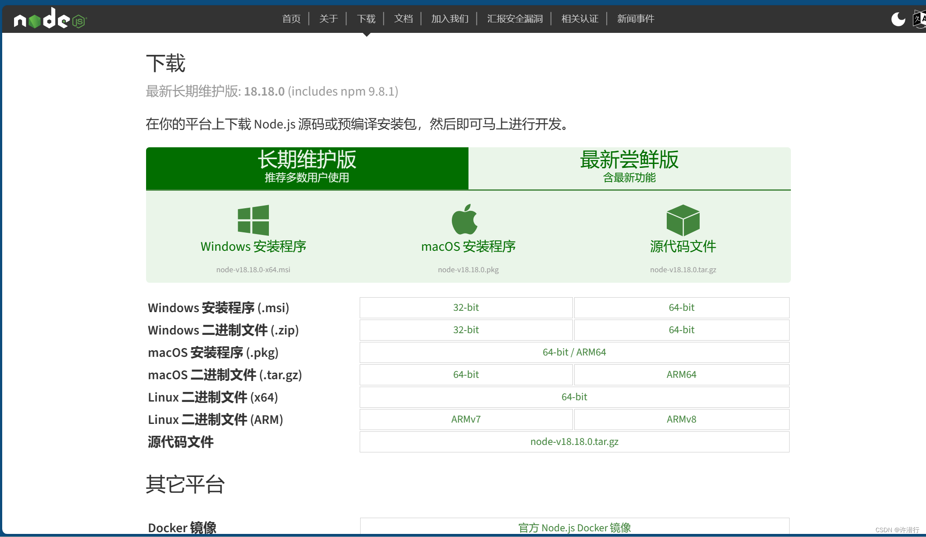Download 64-bit Windows .zip binary
This screenshot has width=926, height=537.
(682, 330)
